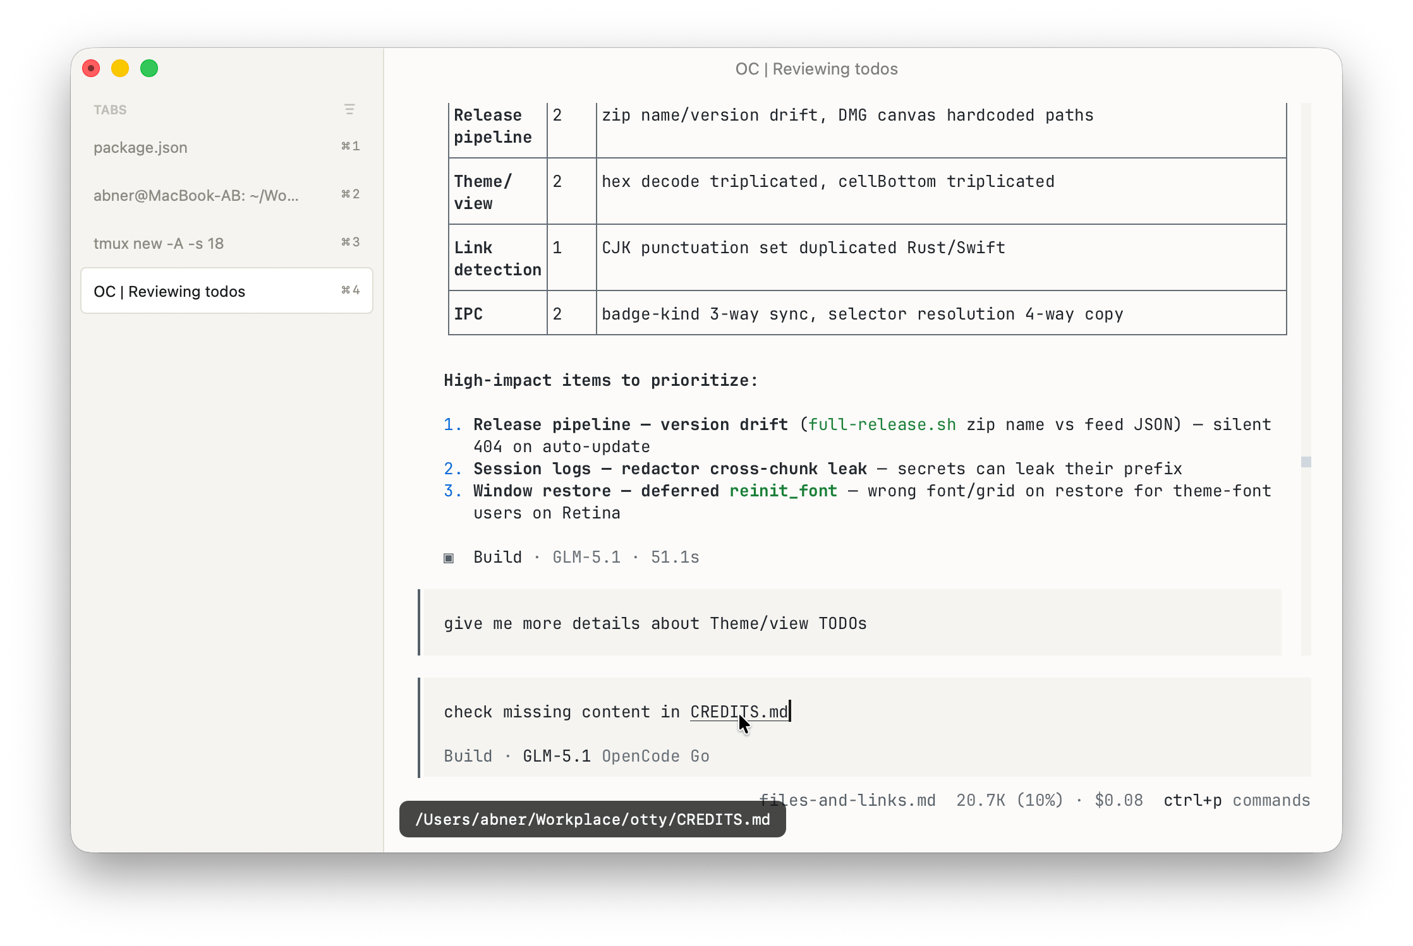Select the OC | Reviewing todos tab
This screenshot has width=1413, height=946.
pyautogui.click(x=227, y=291)
